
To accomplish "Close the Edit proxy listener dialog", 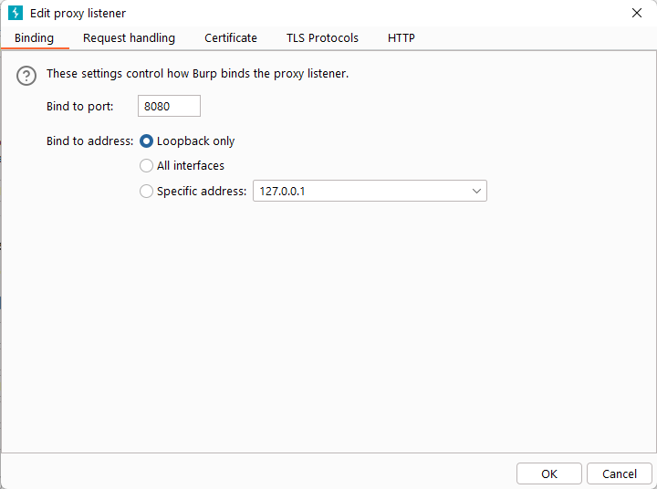I will [x=637, y=13].
